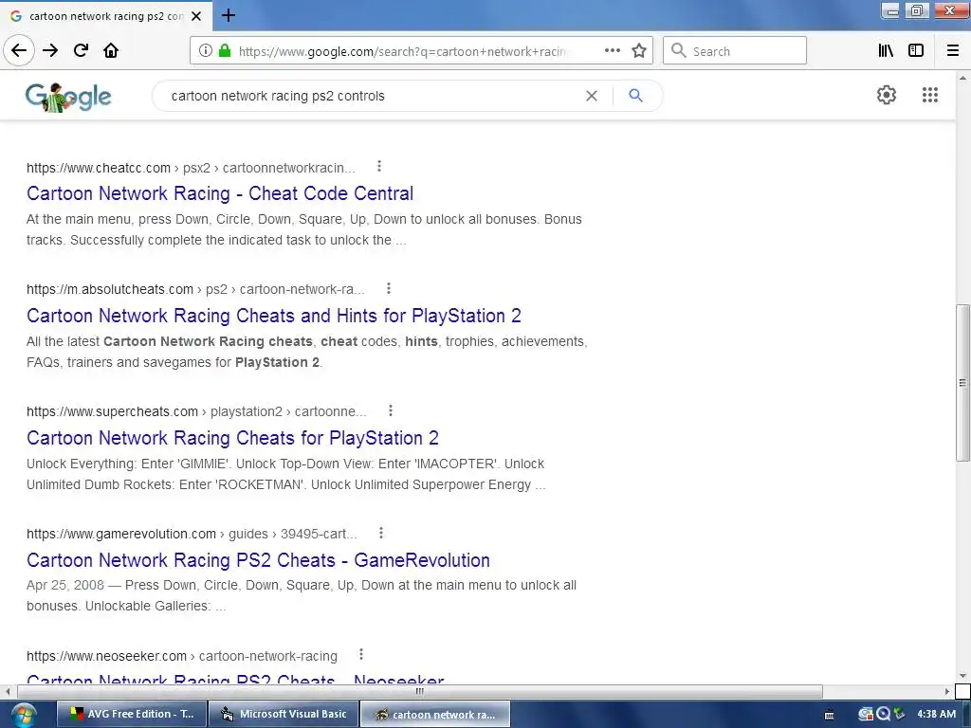Click the Google doodle logo
The height and width of the screenshot is (728, 971).
[68, 97]
